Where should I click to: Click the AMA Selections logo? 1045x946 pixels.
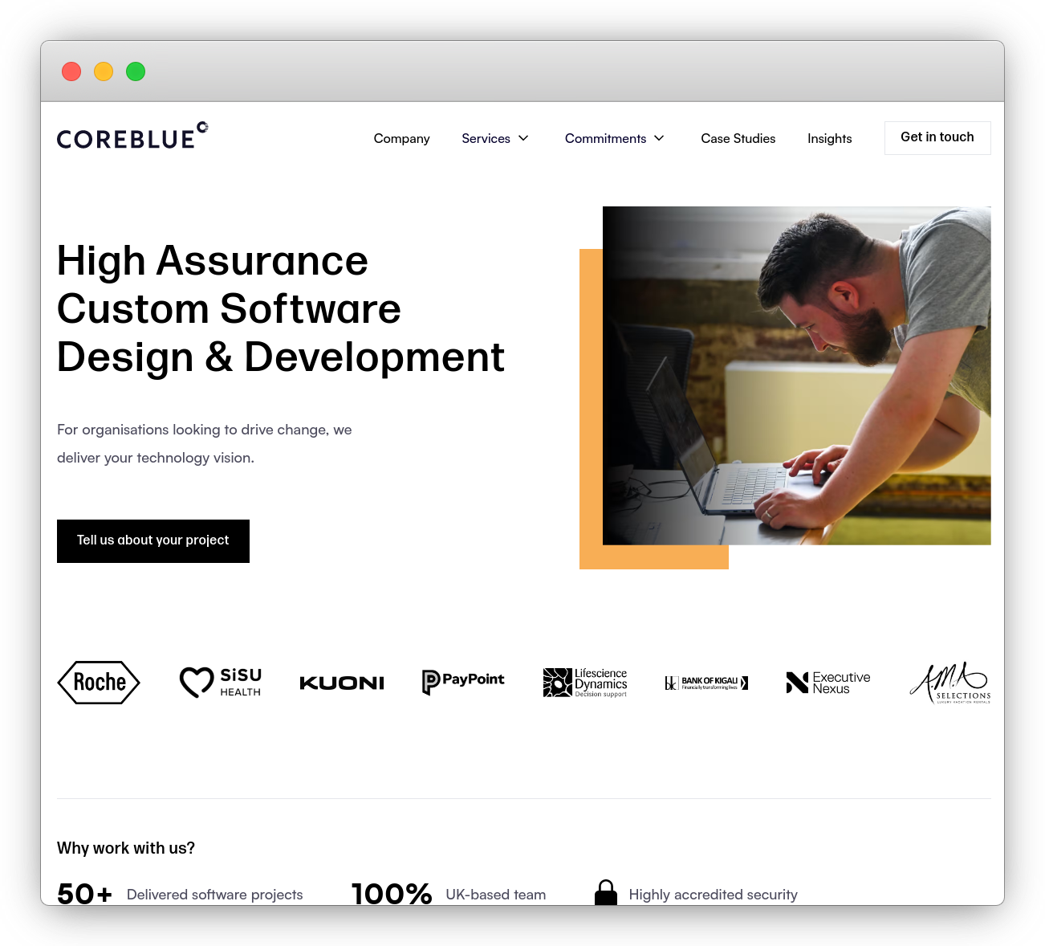click(949, 683)
